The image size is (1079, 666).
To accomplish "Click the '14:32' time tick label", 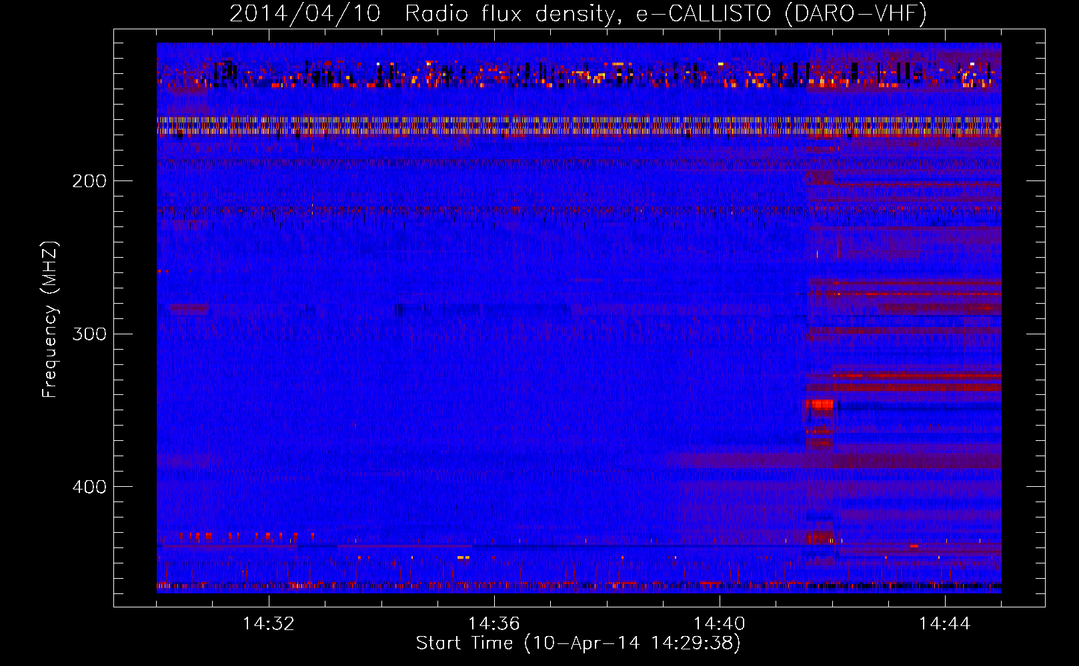I will point(268,624).
